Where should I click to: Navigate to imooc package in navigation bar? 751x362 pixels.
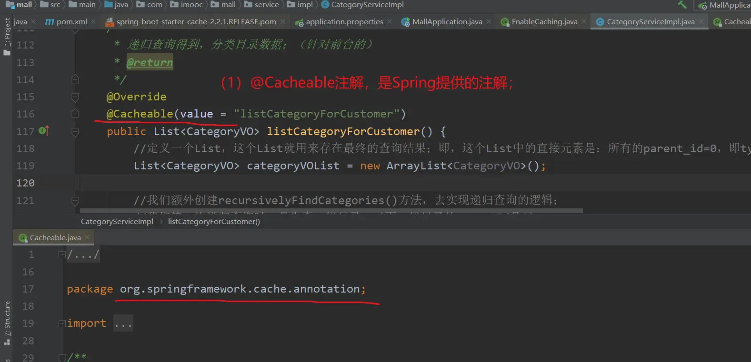pos(187,5)
